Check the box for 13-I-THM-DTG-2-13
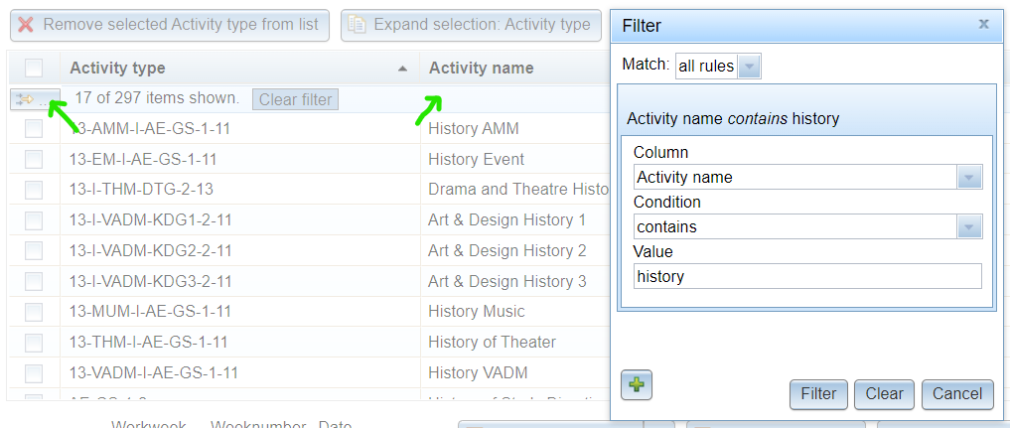The image size is (1010, 428). click(x=34, y=190)
